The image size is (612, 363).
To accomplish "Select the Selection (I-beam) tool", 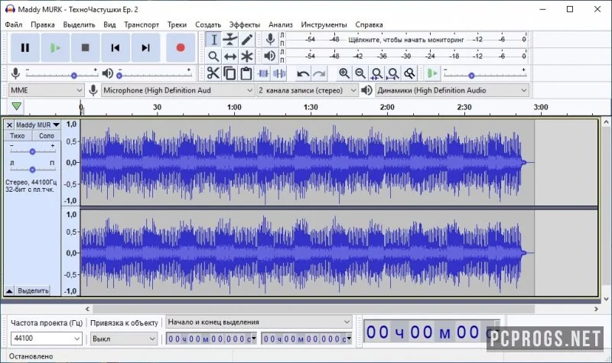I will point(213,40).
